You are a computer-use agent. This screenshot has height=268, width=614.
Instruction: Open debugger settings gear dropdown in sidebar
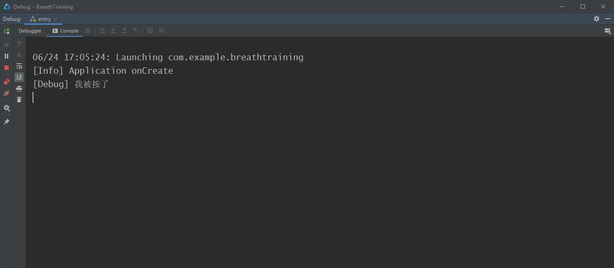[7, 108]
